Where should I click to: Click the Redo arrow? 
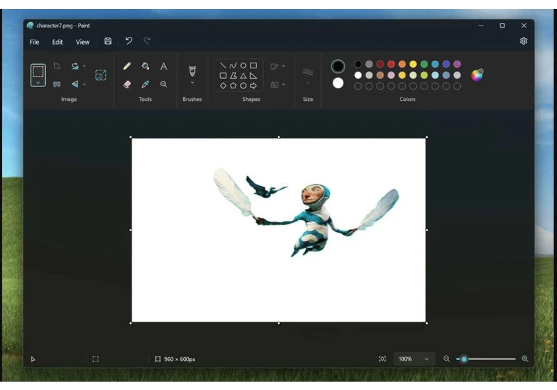[147, 41]
